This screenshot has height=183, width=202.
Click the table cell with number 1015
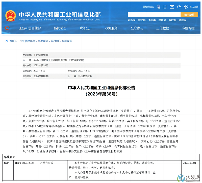tap(7, 163)
